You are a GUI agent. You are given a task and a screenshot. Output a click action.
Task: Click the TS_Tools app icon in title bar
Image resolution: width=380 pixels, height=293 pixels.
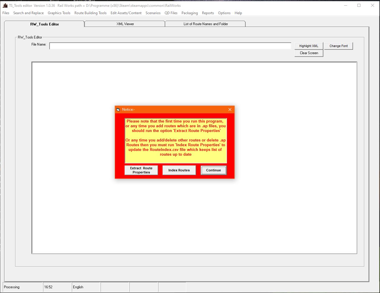pyautogui.click(x=5, y=5)
